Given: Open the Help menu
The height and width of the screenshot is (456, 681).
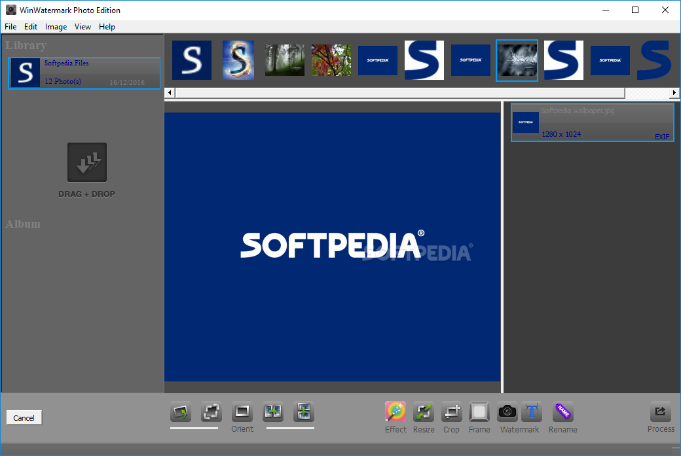Looking at the screenshot, I should coord(107,27).
